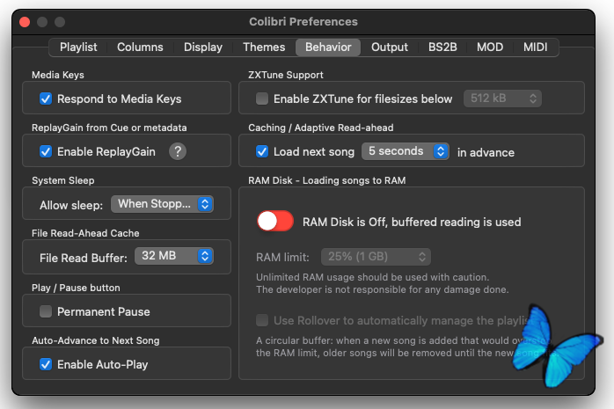Viewport: 614px width, 409px height.
Task: Select the Output tab
Action: tap(390, 47)
